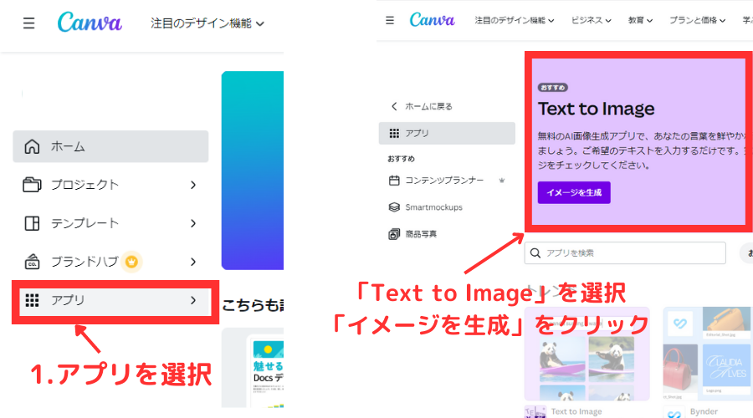Click the Canva logo in right screenshot

tap(432, 20)
